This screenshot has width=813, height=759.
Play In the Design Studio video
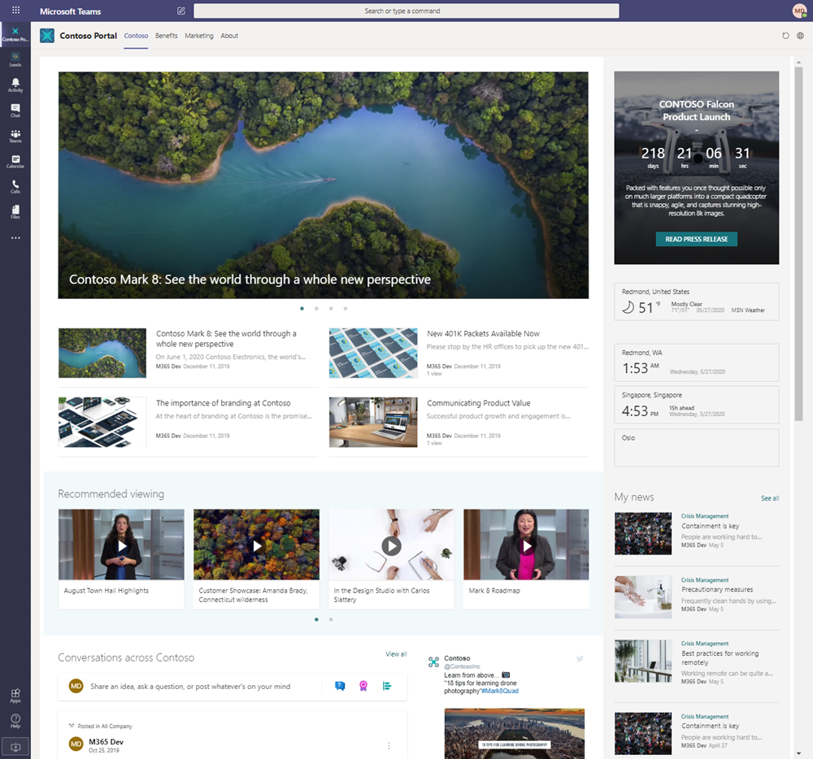click(x=392, y=545)
